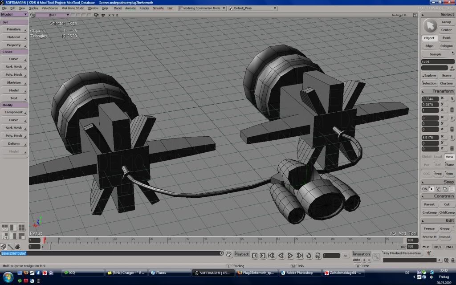This screenshot has width=456, height=285.
Task: Open Modeling Construction Mode dropdown
Action: click(203, 8)
